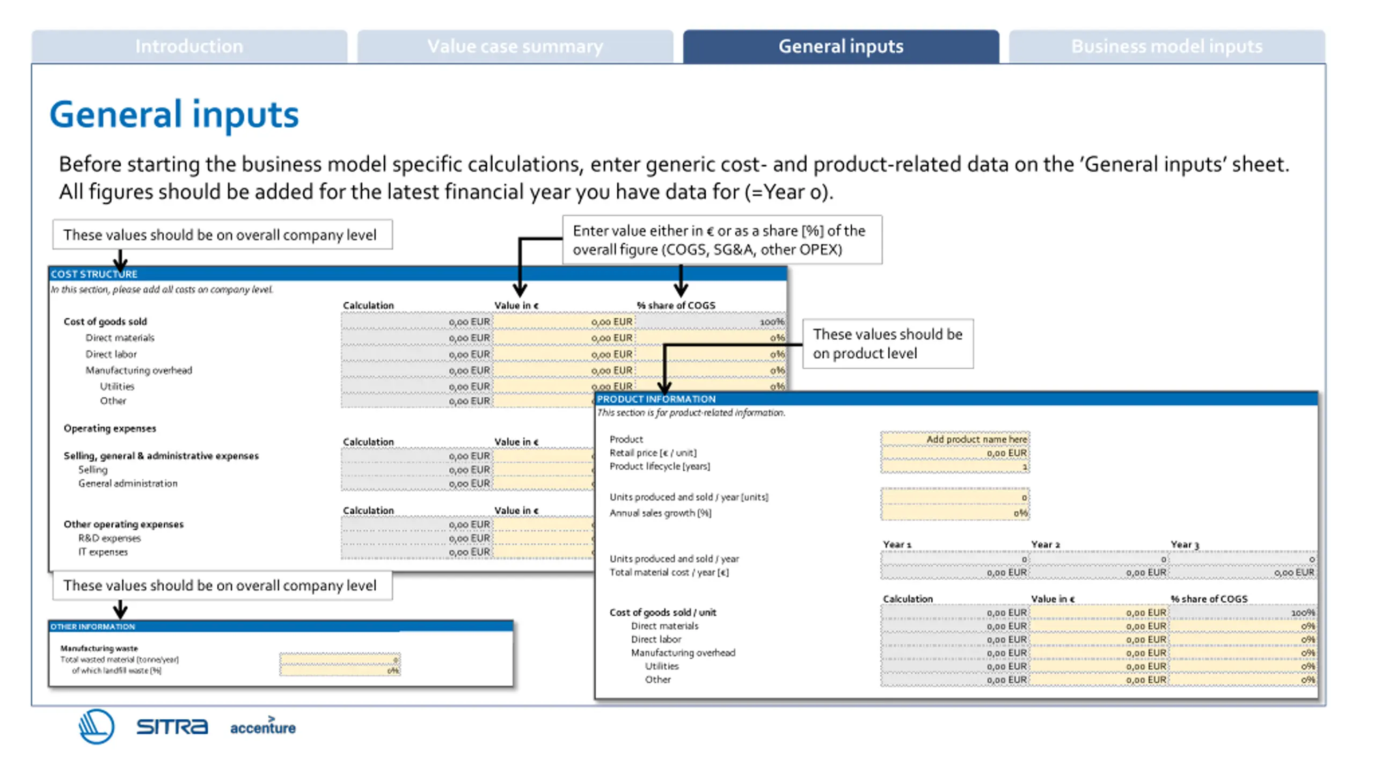Image resolution: width=1374 pixels, height=773 pixels.
Task: Click Direct labor Value in € cell in Product Information
Action: [x=1099, y=639]
